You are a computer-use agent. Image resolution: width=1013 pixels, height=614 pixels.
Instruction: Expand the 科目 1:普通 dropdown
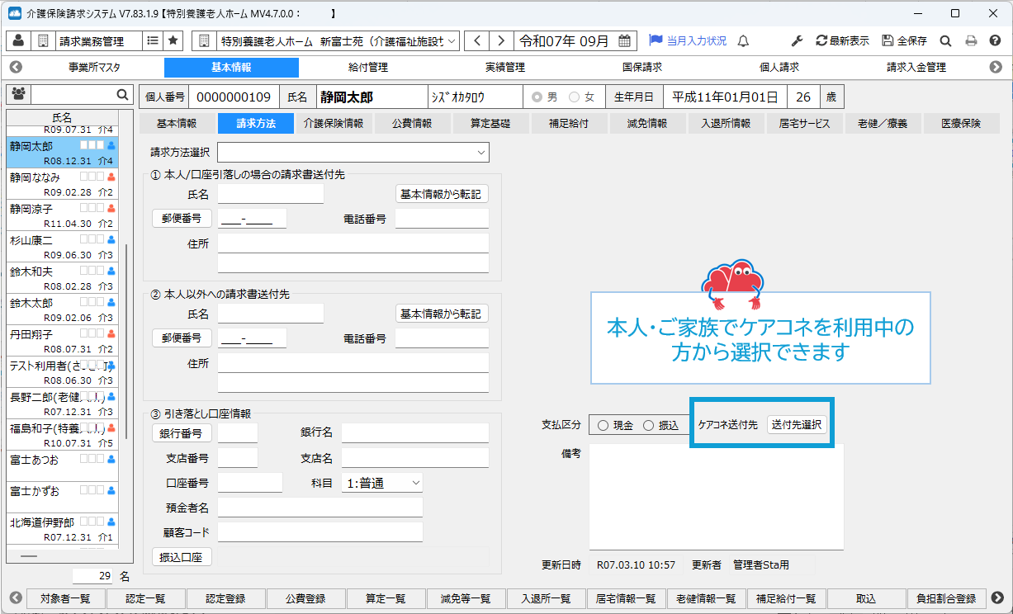pos(381,483)
